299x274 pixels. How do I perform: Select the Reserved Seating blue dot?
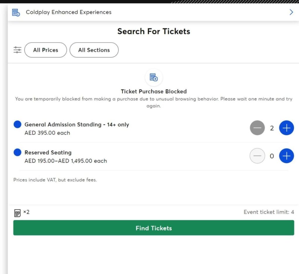[18, 152]
